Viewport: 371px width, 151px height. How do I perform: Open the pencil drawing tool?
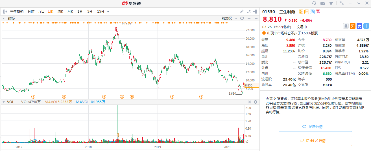[242, 12]
